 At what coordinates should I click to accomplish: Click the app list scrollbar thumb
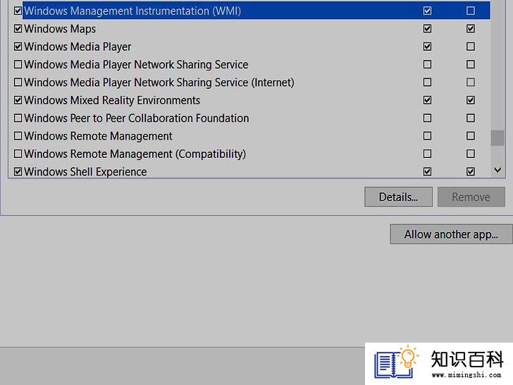(x=497, y=137)
